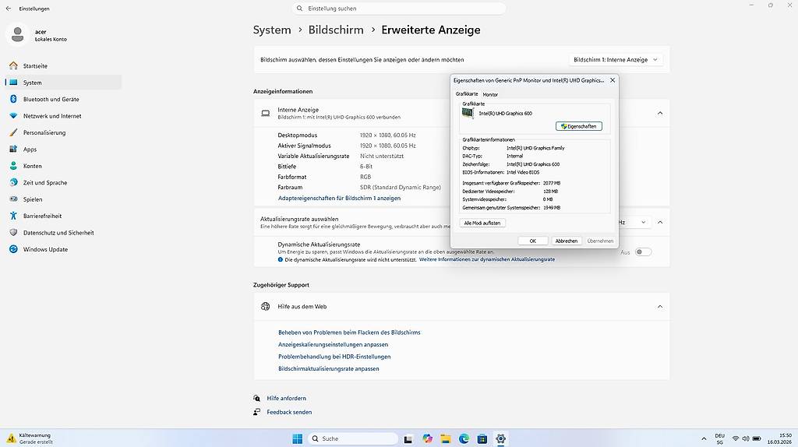The height and width of the screenshot is (447, 798).
Task: Click the Dedizierter Videospeicher 128 MB value
Action: [550, 192]
